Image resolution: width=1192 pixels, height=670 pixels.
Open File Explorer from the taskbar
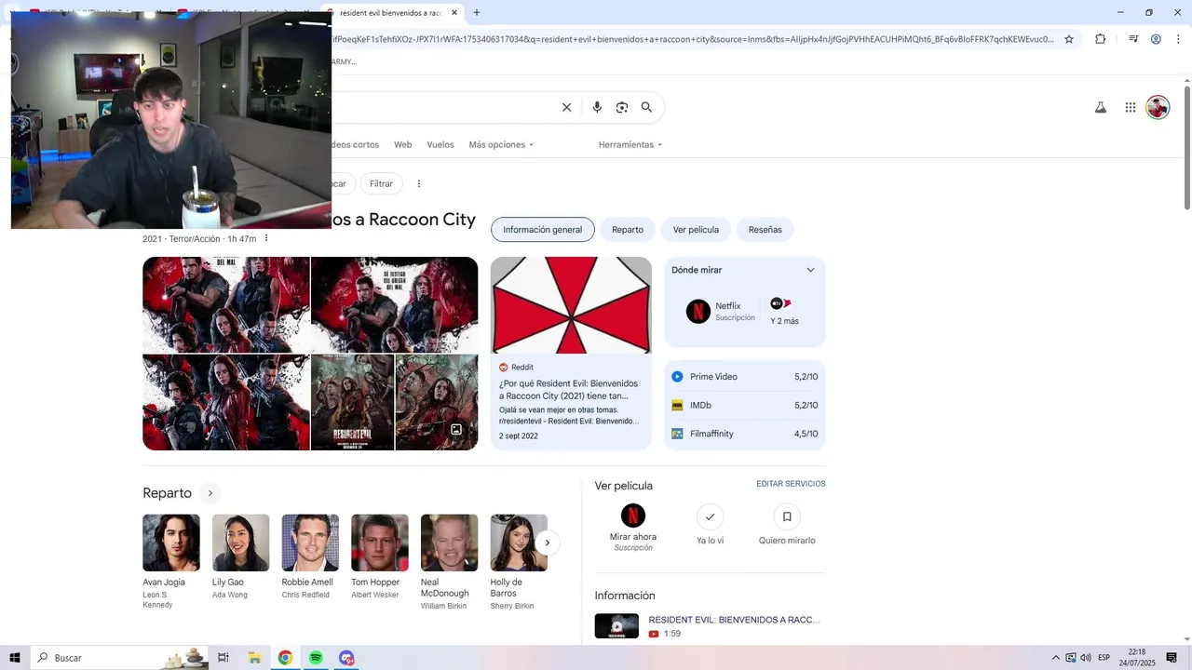point(254,658)
